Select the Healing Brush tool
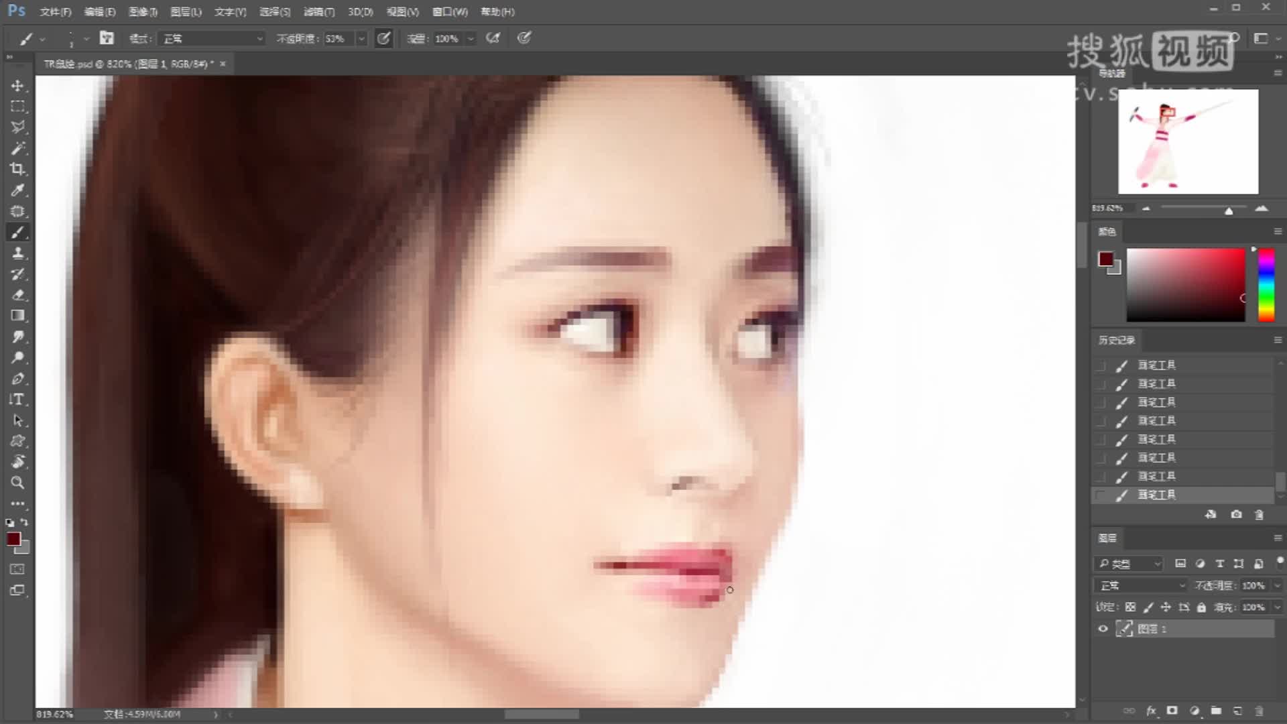 pos(18,211)
